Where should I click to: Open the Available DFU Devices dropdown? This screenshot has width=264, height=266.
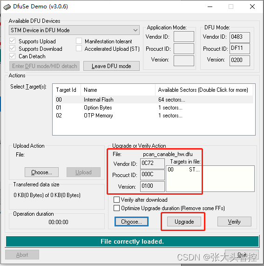[x=74, y=30]
